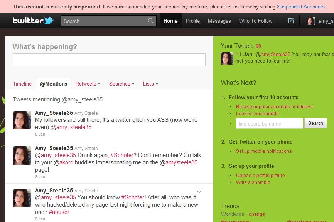Click the @amysteele35 mention in second tweet
Image resolution: width=334 pixels, height=222 pixels.
pyautogui.click(x=179, y=162)
